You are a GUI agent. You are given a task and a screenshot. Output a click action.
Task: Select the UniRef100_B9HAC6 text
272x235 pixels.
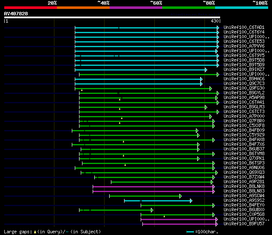click(x=244, y=79)
